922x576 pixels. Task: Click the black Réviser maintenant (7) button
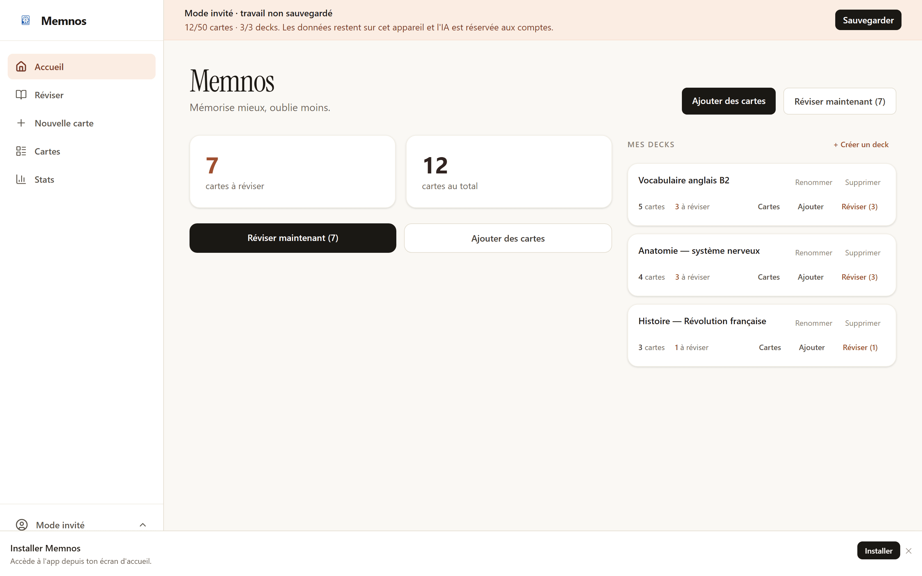pyautogui.click(x=293, y=238)
